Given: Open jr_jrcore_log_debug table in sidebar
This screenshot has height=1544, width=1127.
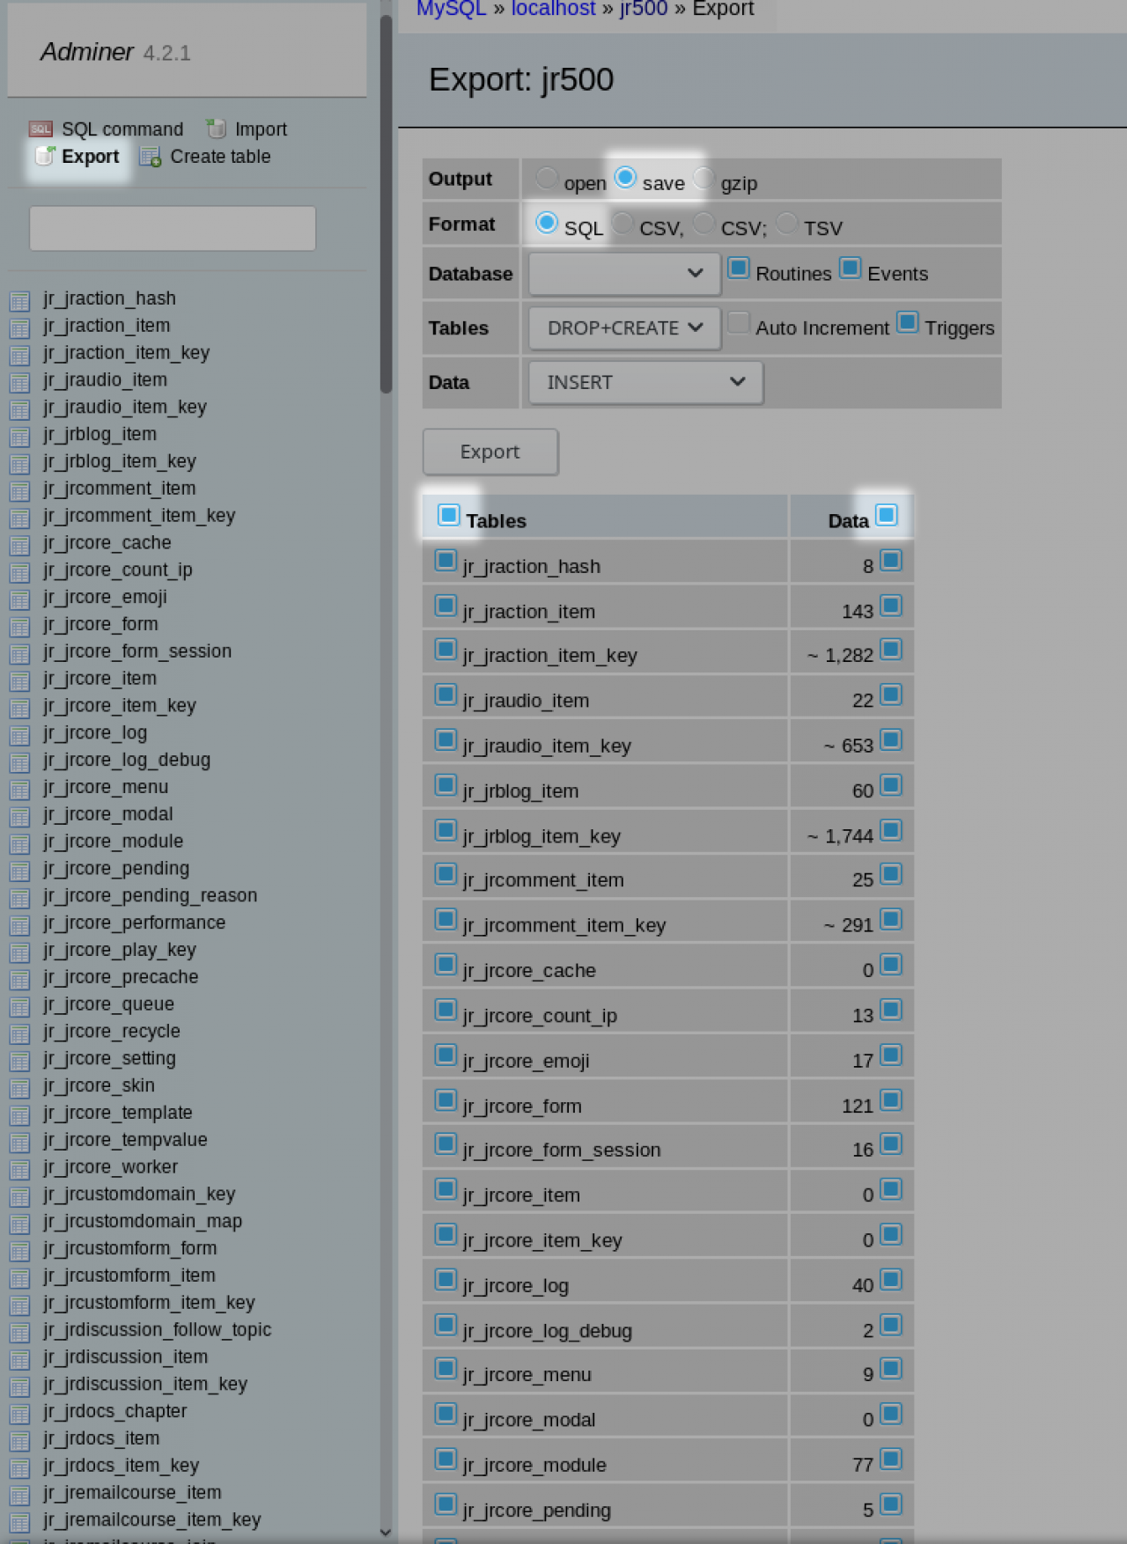Looking at the screenshot, I should [127, 760].
